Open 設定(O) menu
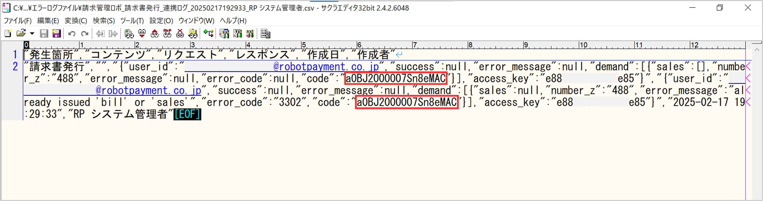The image size is (763, 201). tap(161, 21)
